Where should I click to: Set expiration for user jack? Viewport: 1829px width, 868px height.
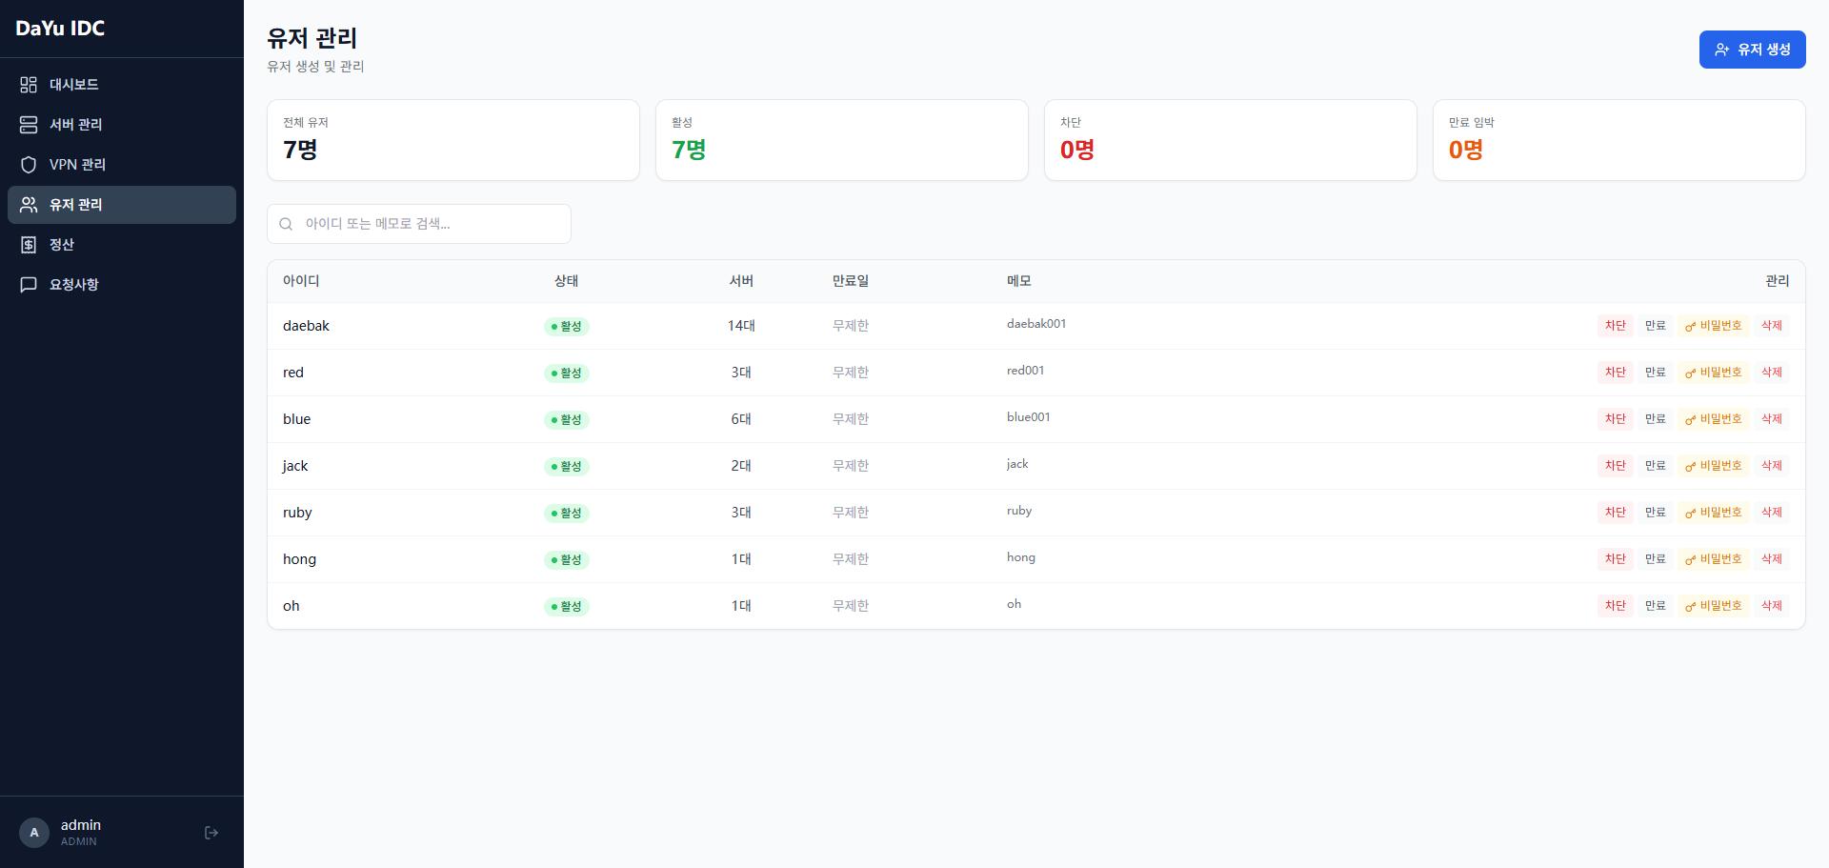click(x=1655, y=466)
